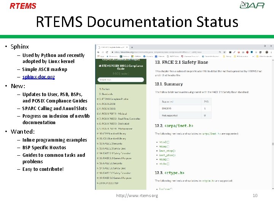Open chapter 14 FACE 2.1 Safety Extended

[x=115, y=153]
